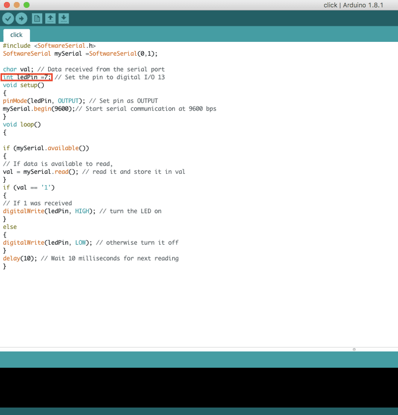Image resolution: width=398 pixels, height=415 pixels.
Task: Click the "// If data is available to read," comment
Action: 58,164
